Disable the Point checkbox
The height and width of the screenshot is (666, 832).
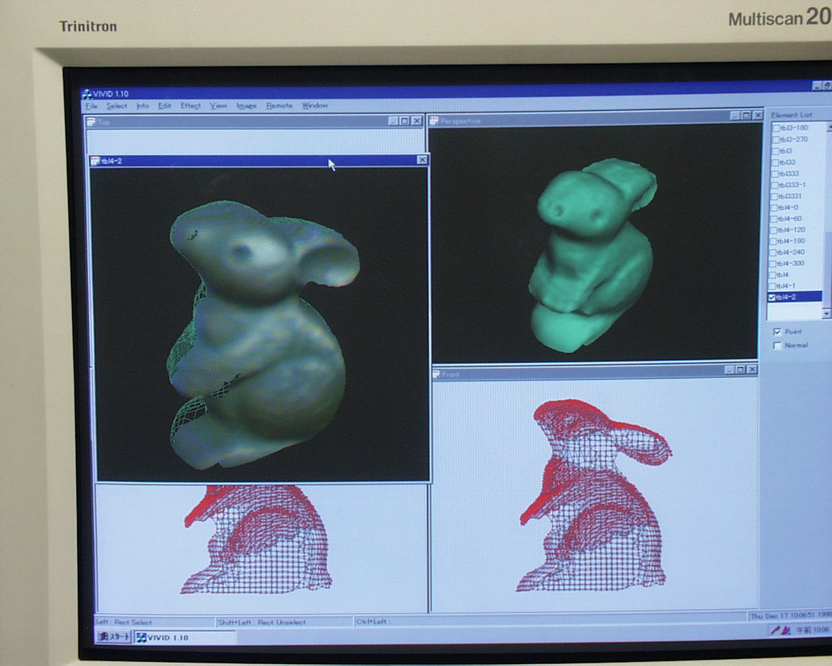coord(777,332)
